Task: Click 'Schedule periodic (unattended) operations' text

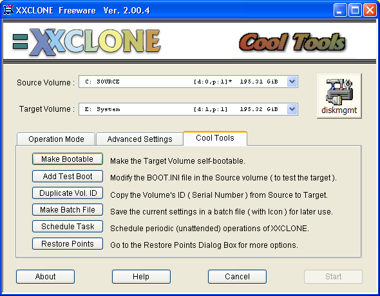Action: (x=209, y=229)
